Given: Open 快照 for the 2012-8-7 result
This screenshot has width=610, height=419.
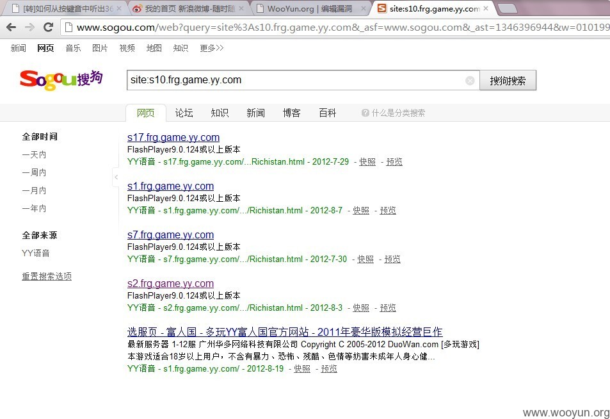Looking at the screenshot, I should (361, 210).
